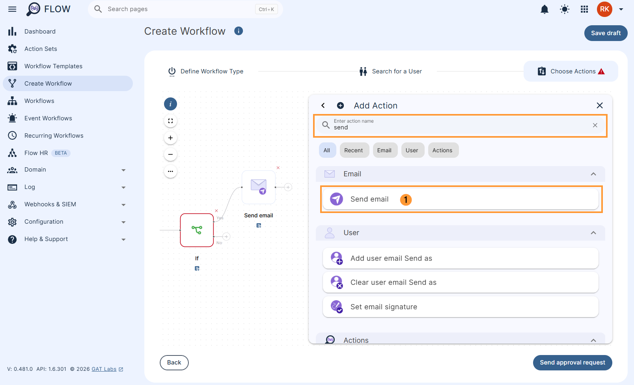Select the User filter chip

[412, 150]
